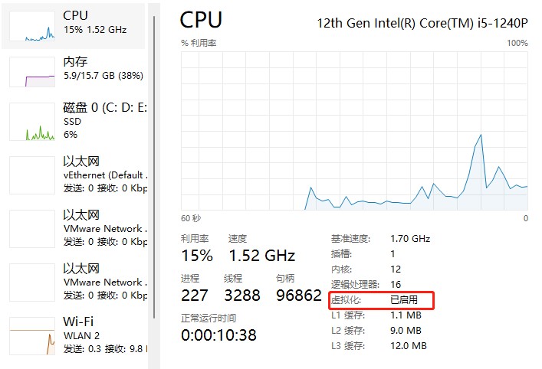
Task: Click the main CPU utilization graph
Action: (x=354, y=131)
